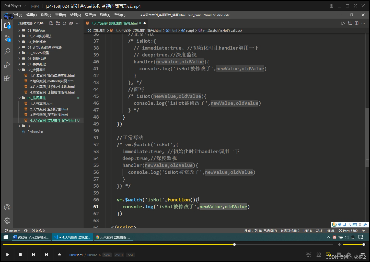The image size is (370, 262).
Task: Click the New Folder icon in explorer header
Action: [58, 23]
